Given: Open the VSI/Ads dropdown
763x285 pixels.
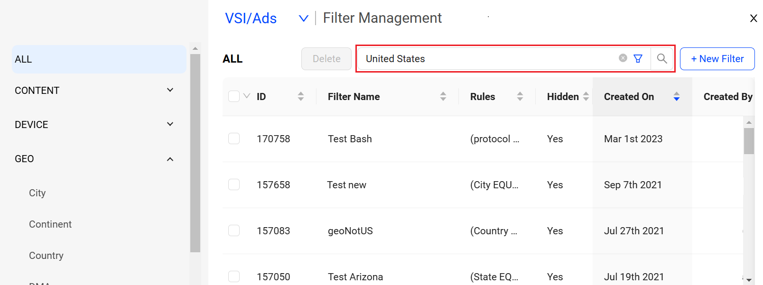Looking at the screenshot, I should [x=303, y=18].
